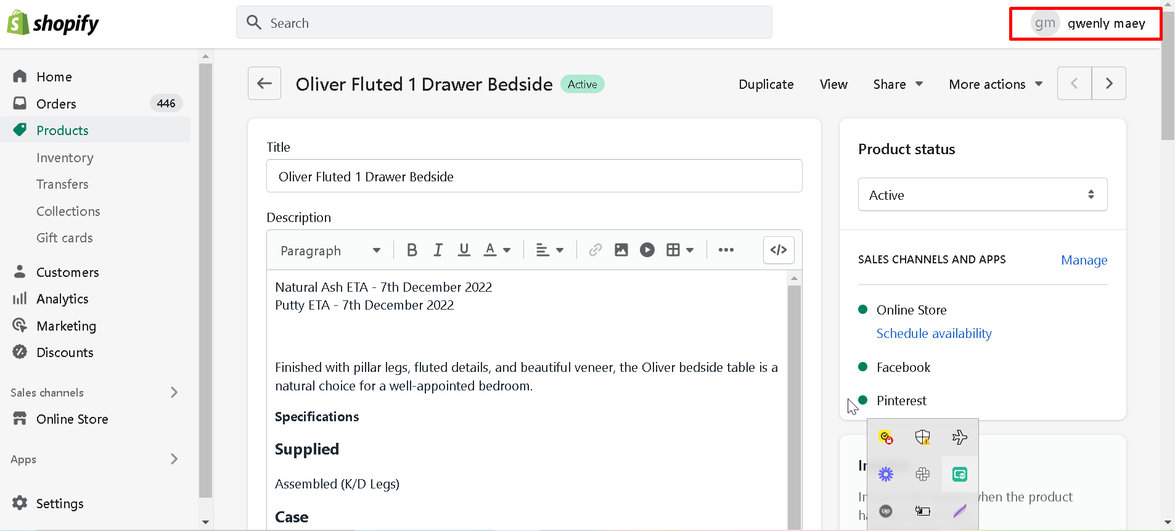Image resolution: width=1175 pixels, height=531 pixels.
Task: Insert a video into the description
Action: click(647, 250)
